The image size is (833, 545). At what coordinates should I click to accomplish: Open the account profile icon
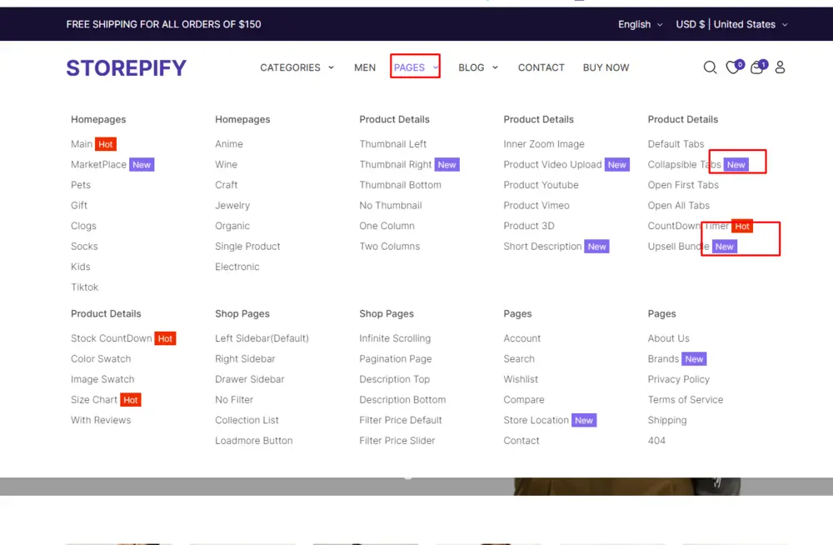780,67
